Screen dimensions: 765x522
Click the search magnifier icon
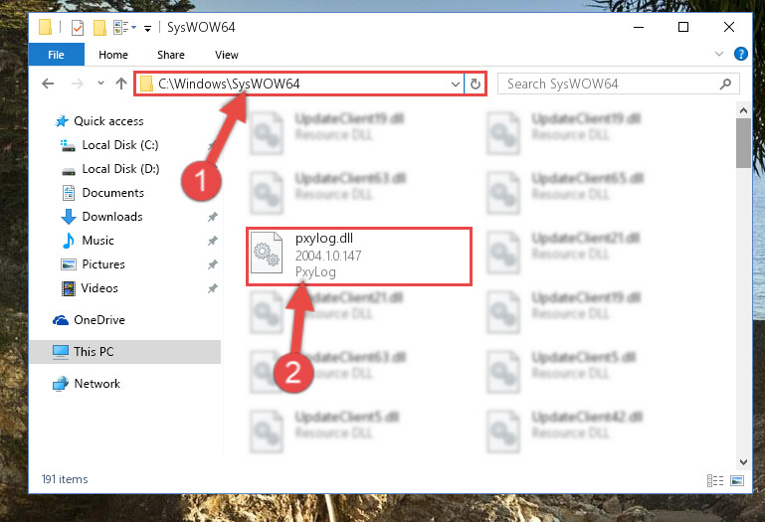click(x=725, y=84)
